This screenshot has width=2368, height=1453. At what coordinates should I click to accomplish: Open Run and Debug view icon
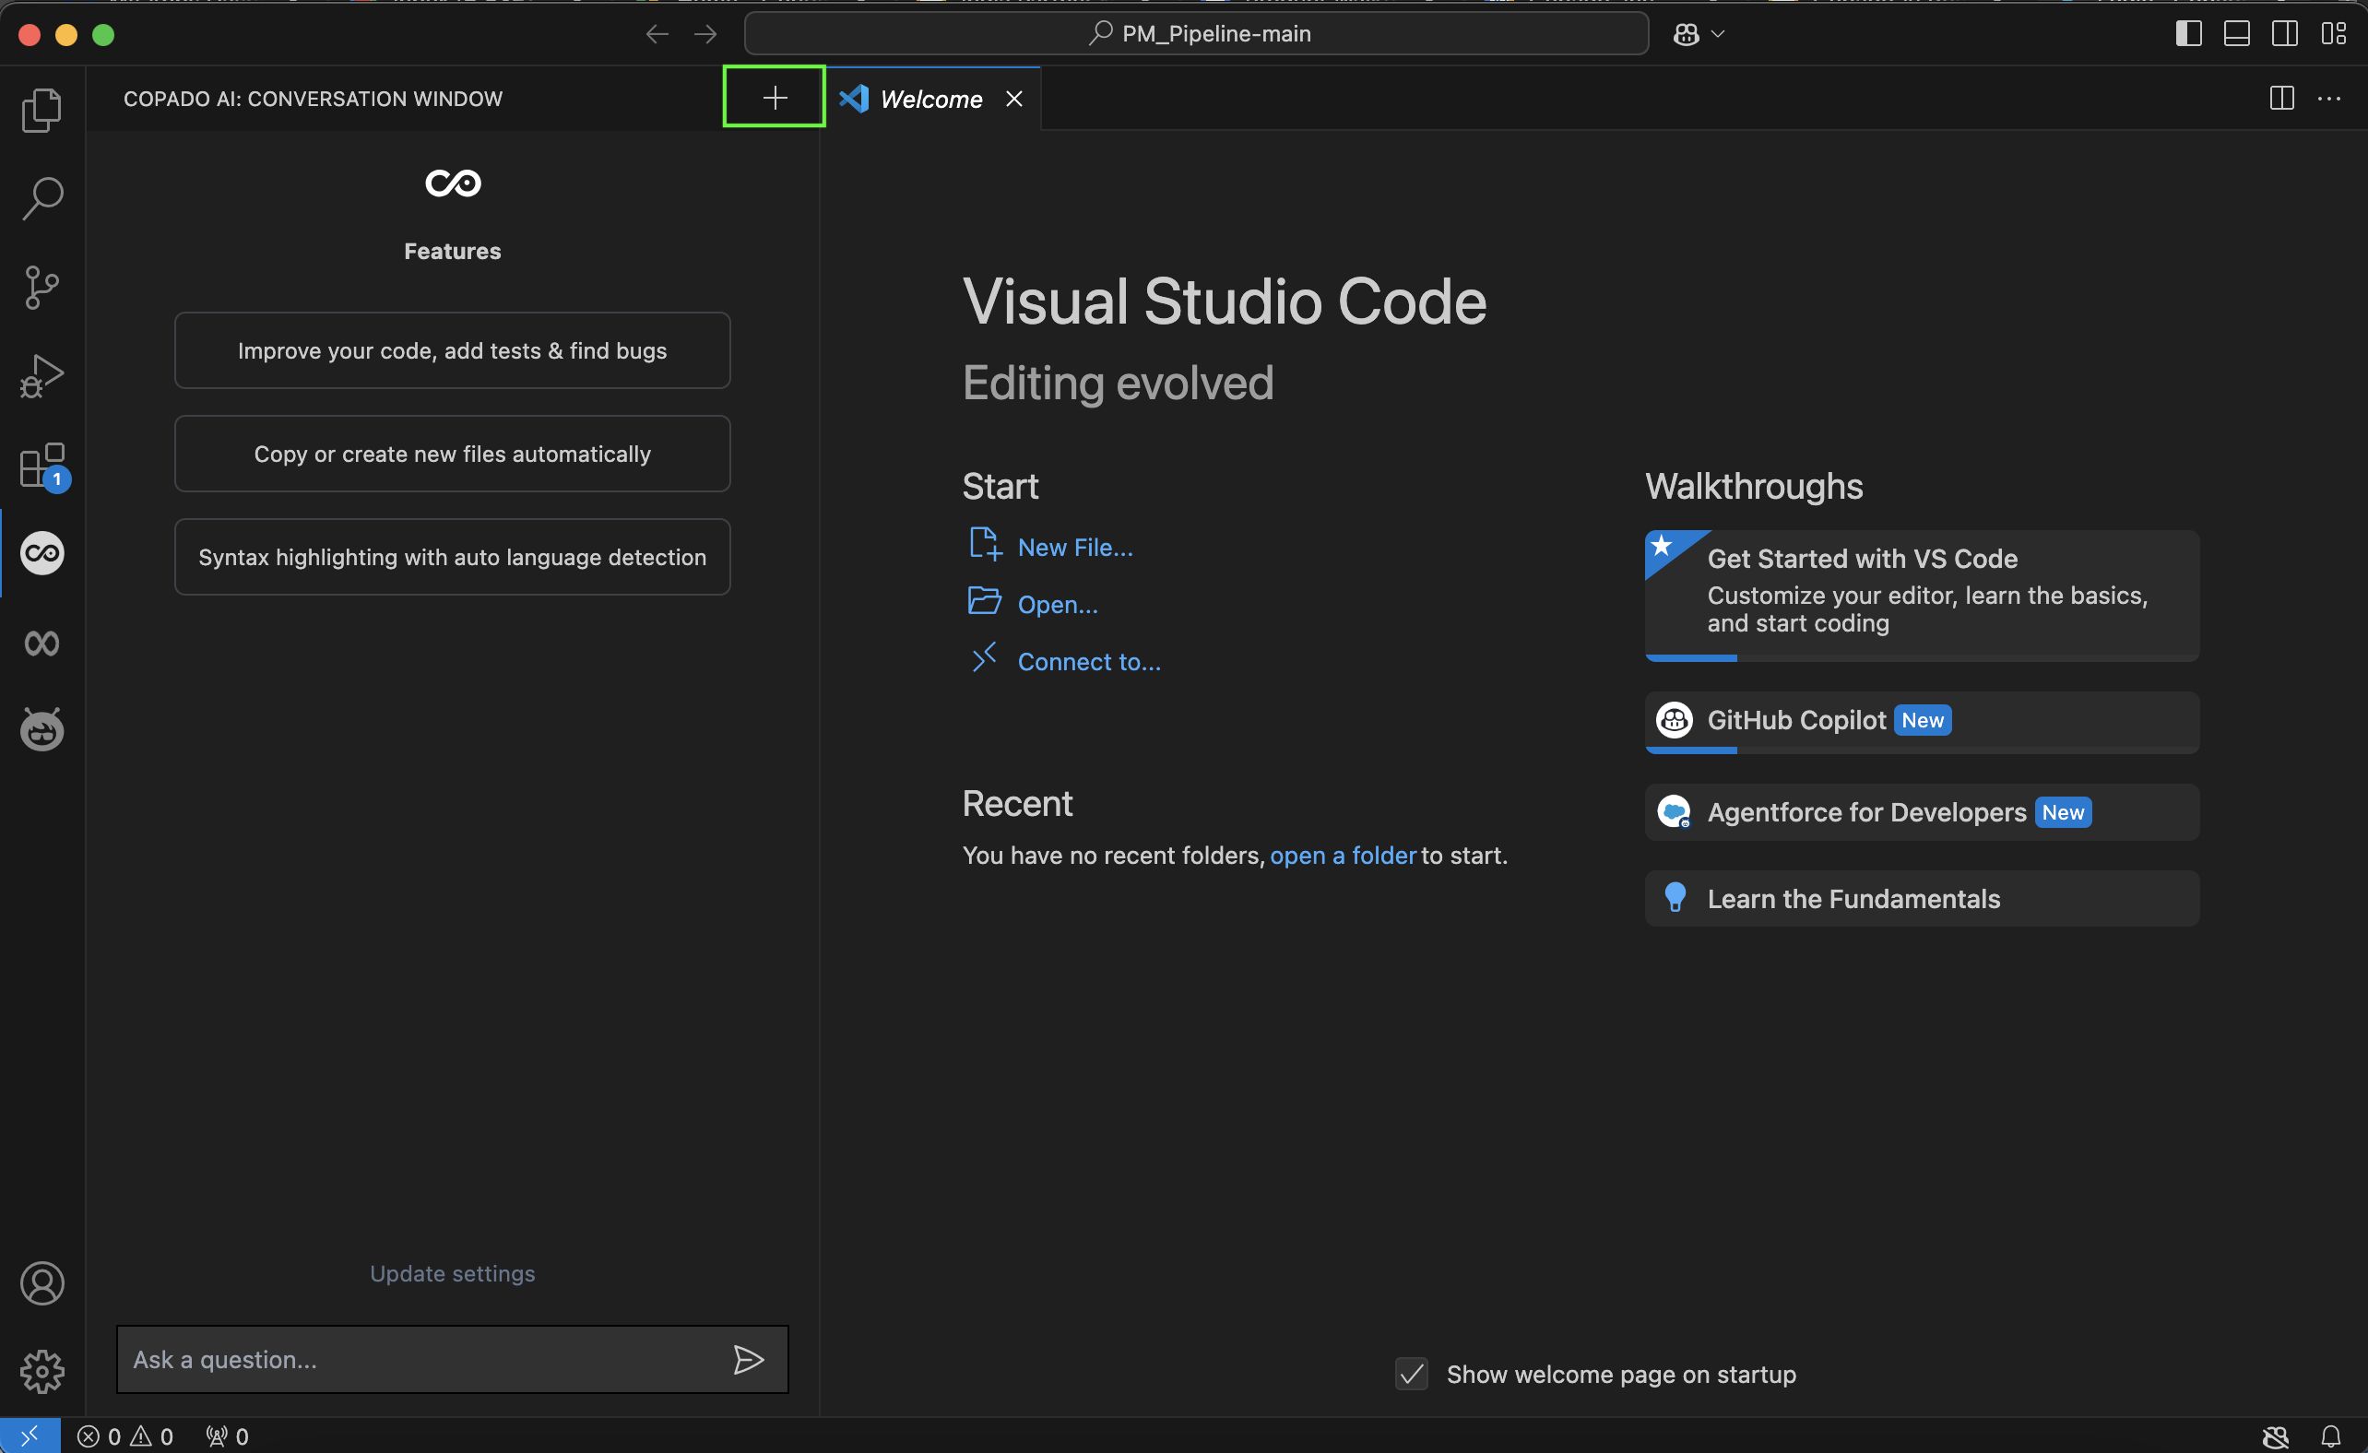[41, 376]
